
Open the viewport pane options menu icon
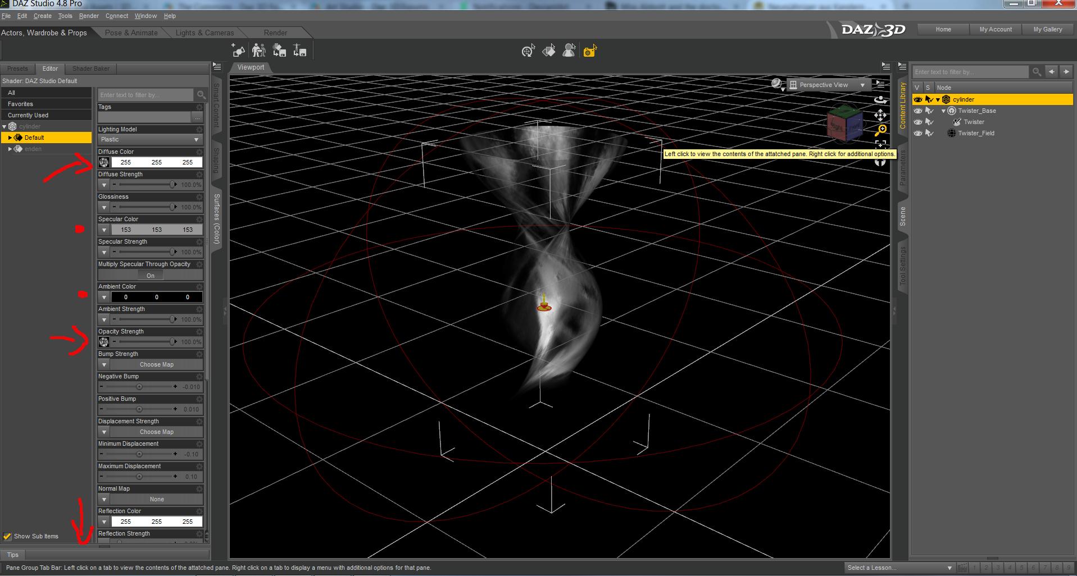(886, 66)
